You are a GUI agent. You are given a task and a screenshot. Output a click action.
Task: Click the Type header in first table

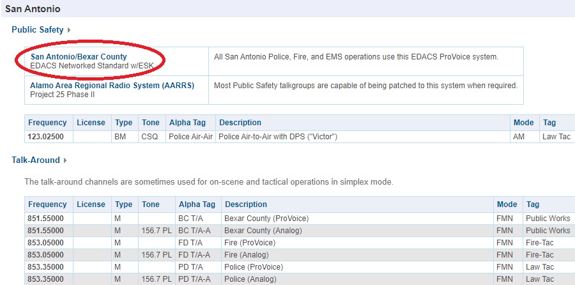pyautogui.click(x=123, y=123)
